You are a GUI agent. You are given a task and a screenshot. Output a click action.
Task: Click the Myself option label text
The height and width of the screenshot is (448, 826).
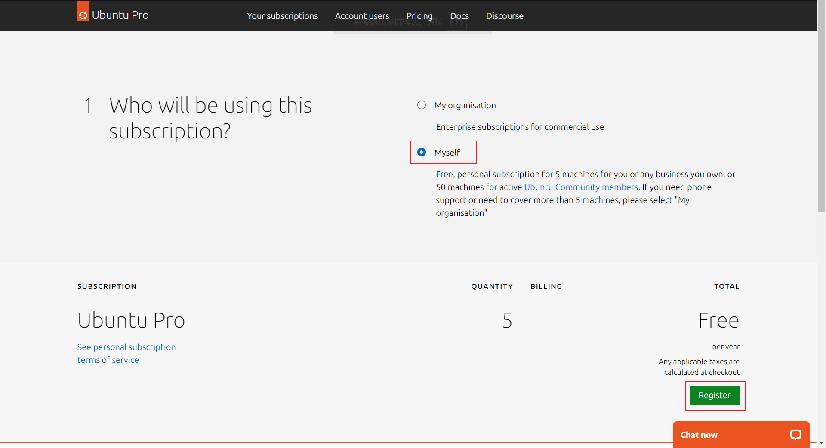click(x=447, y=153)
